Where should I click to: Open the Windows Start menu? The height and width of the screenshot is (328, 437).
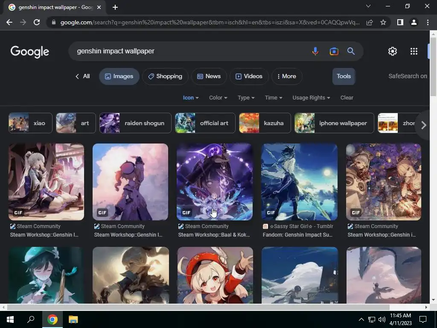[10, 319]
